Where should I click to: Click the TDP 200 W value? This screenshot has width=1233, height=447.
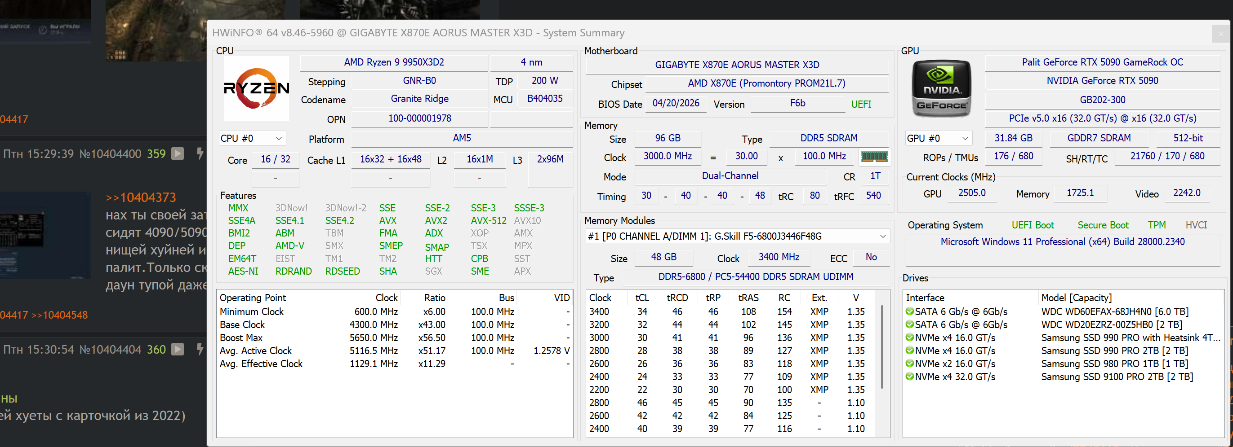545,81
